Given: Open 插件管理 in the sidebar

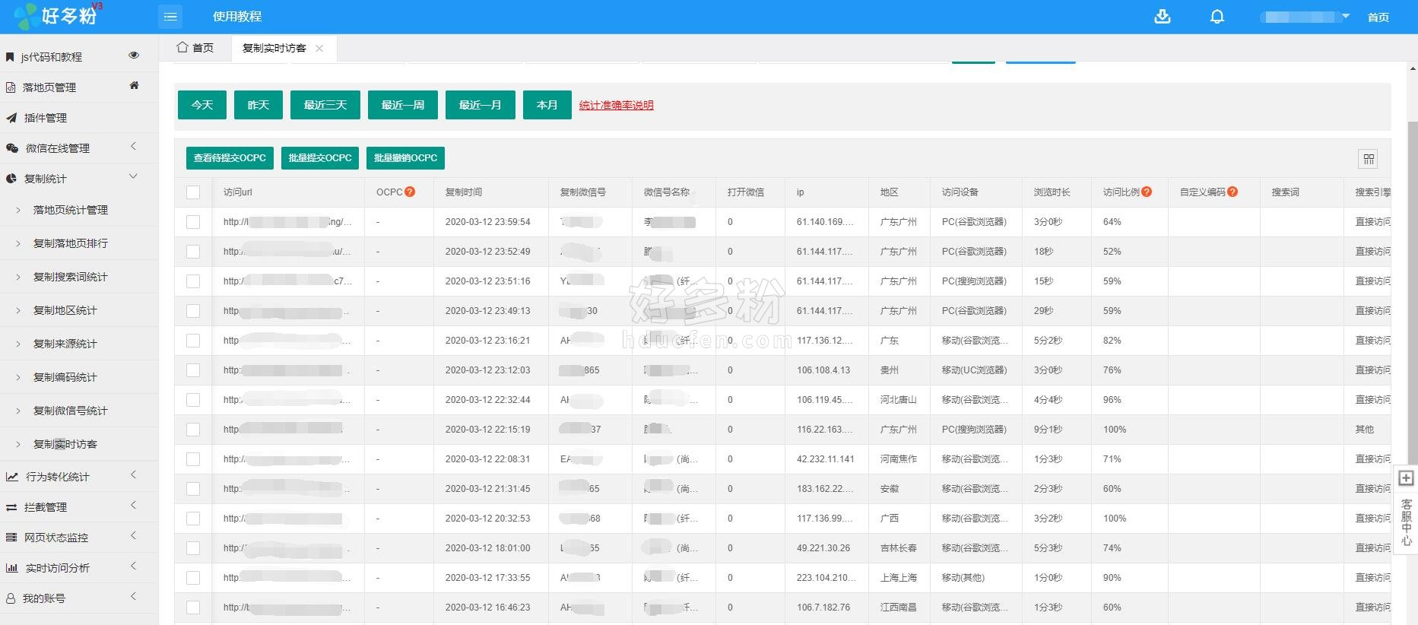Looking at the screenshot, I should (x=46, y=118).
